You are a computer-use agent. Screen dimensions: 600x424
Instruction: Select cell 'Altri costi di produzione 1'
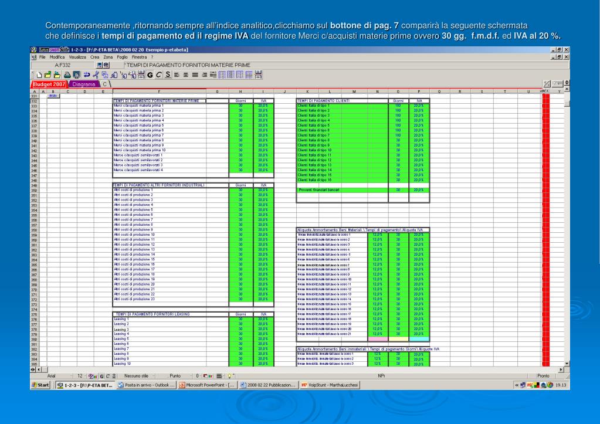point(160,190)
